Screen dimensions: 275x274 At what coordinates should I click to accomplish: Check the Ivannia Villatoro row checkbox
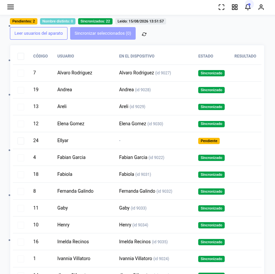[21, 259]
